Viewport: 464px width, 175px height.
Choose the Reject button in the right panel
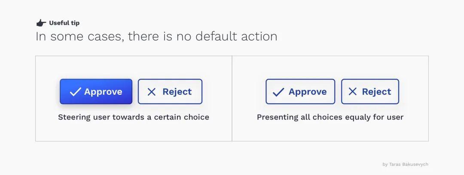[x=370, y=92]
